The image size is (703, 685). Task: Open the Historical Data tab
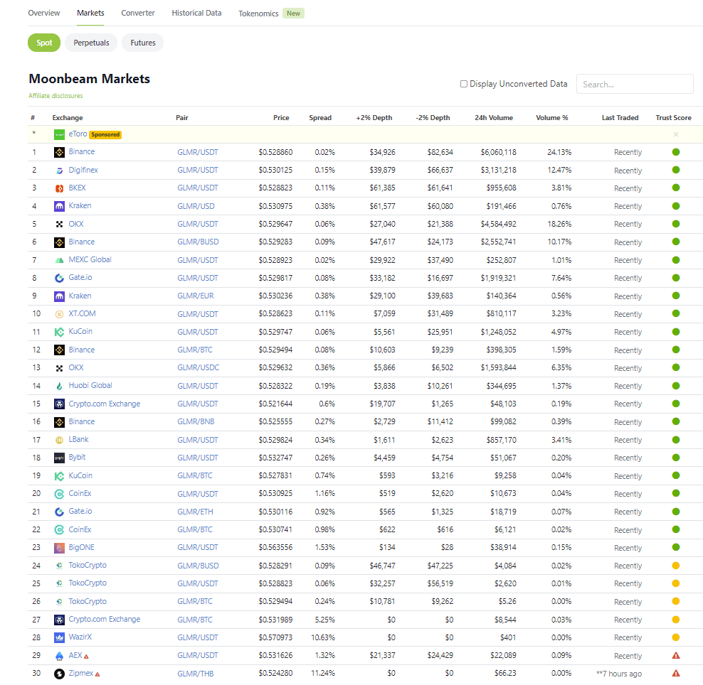196,13
